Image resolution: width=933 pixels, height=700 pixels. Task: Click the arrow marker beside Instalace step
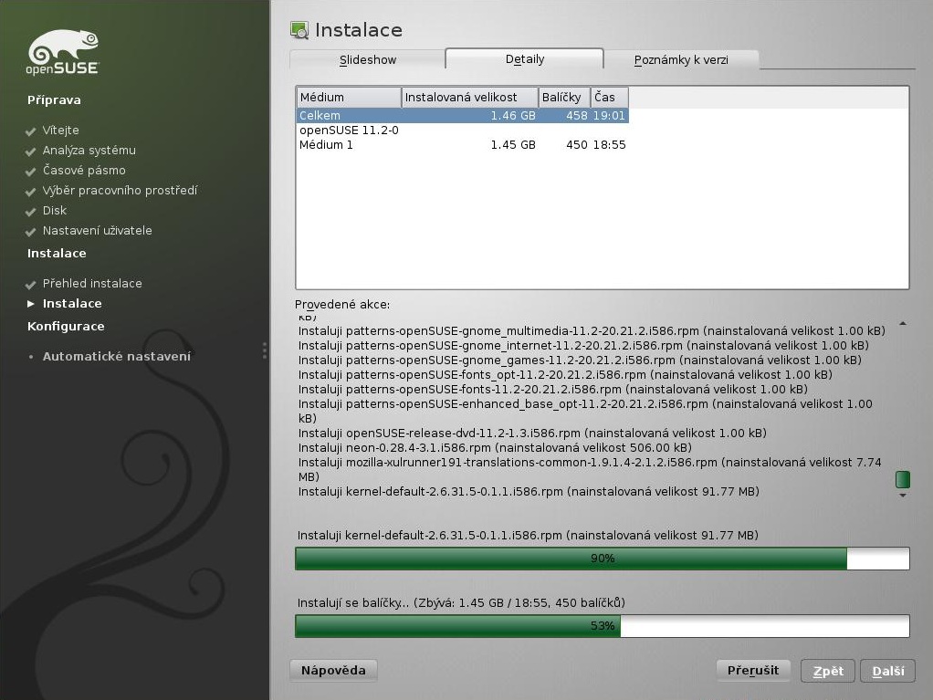coord(31,304)
